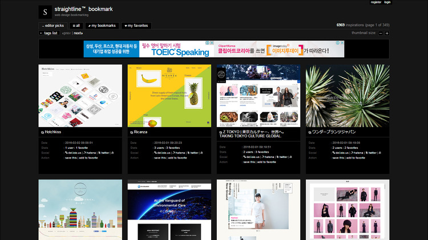Screen dimensions: 428x240
Task: Click the magnifier icon beside Hotchkiss title
Action: tap(43, 132)
